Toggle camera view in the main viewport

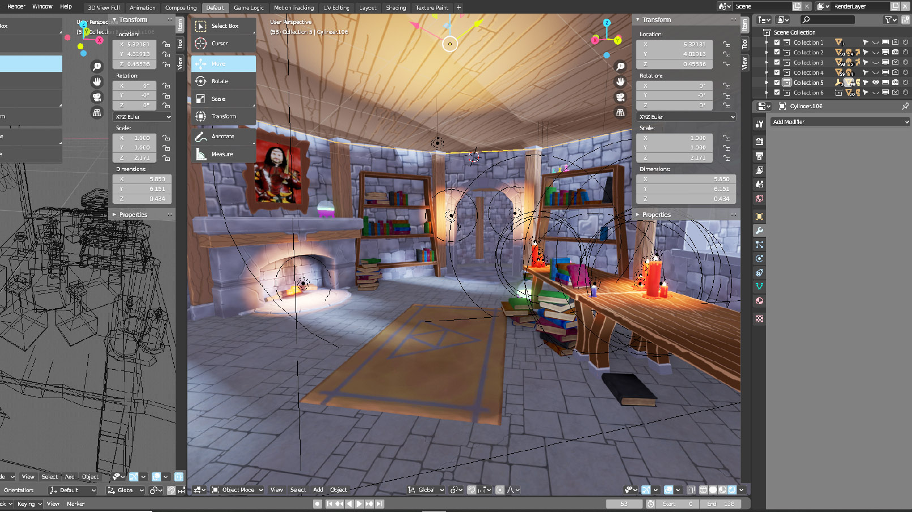pos(620,97)
